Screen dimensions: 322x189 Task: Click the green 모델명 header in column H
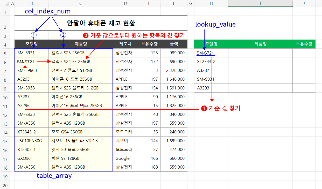(211, 44)
